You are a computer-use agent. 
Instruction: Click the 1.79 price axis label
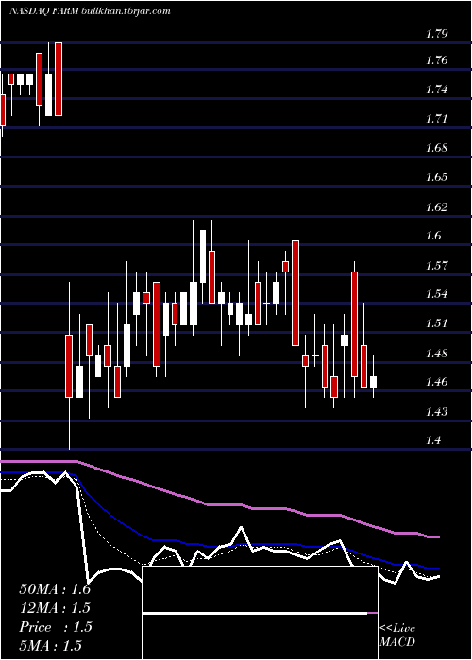439,33
